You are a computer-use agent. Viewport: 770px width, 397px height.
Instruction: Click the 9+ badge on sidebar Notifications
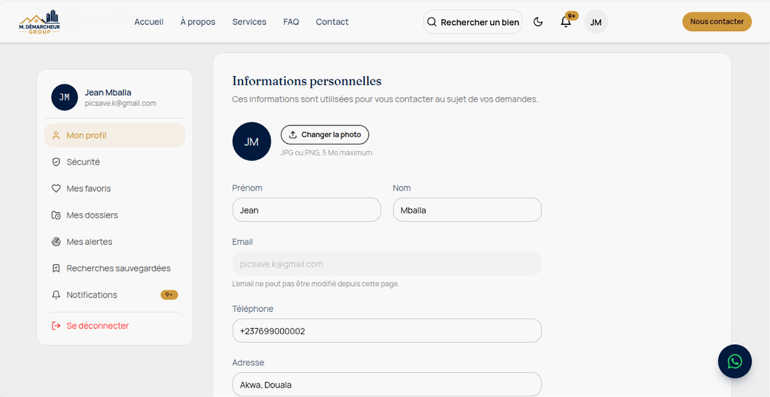(x=169, y=295)
